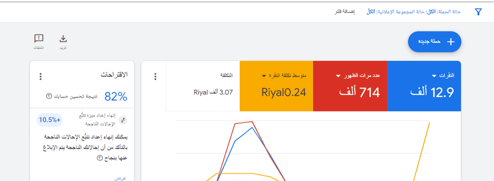Open the three-dot menu on the metrics chart card
Viewport: 494px width, 181px height.
point(155,77)
